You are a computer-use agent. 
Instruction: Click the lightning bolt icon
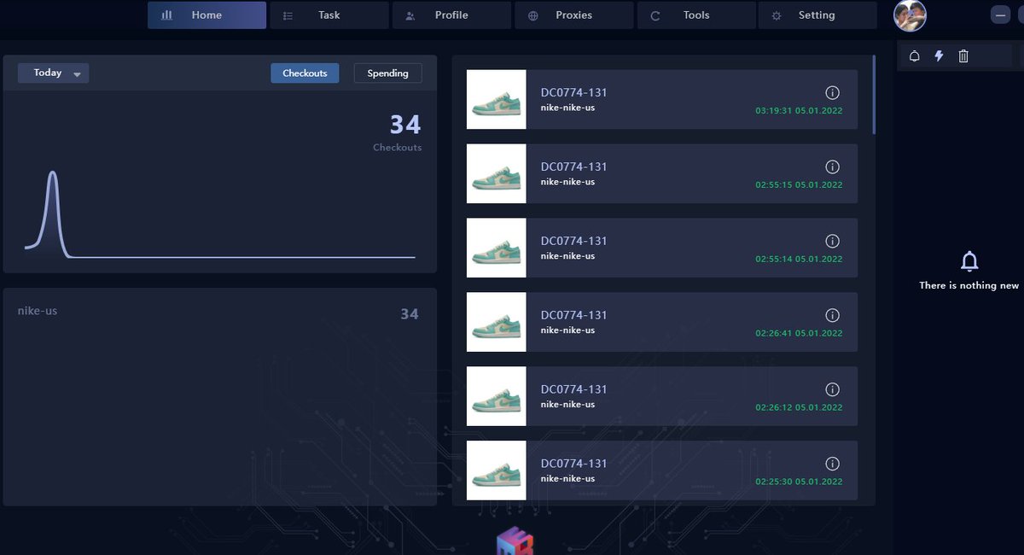(939, 56)
